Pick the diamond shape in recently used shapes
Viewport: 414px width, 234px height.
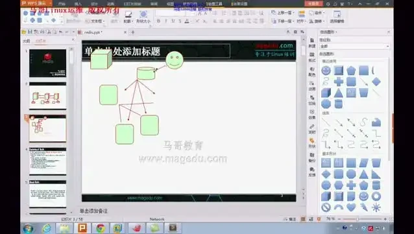coord(376,82)
